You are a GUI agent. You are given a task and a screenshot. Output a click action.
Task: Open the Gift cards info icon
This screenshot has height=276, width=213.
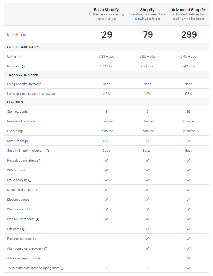tap(24, 229)
